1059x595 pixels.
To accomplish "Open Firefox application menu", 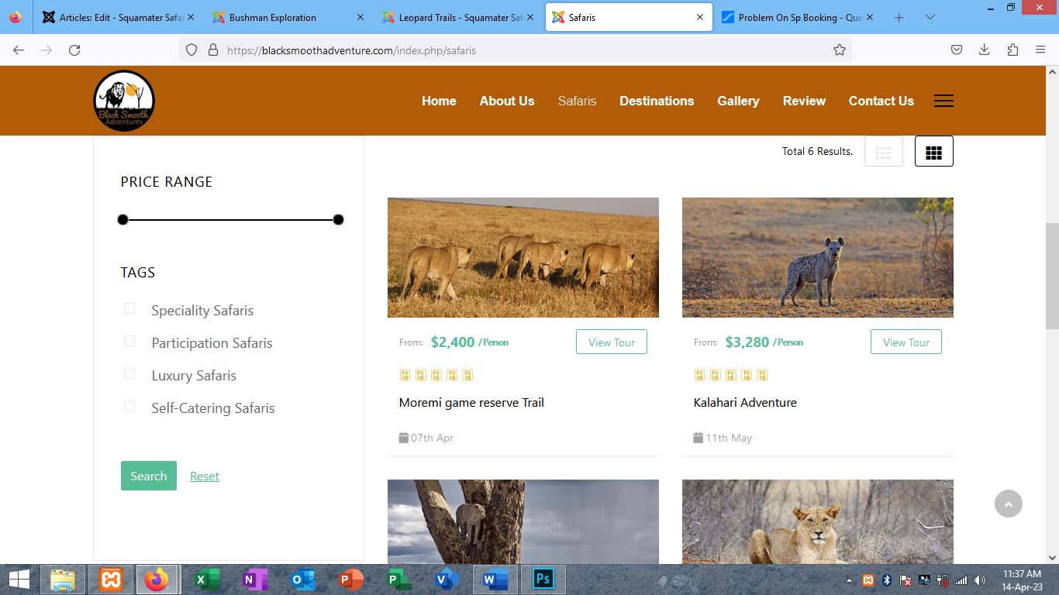I will point(1040,50).
